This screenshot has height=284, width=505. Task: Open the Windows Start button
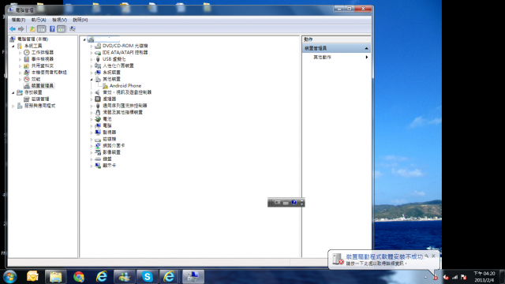pyautogui.click(x=10, y=277)
